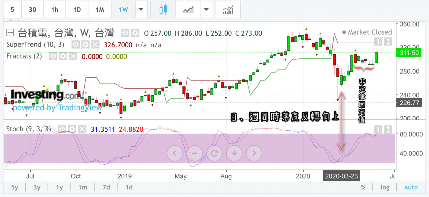Toggle visibility of main symbol series

tap(125, 33)
